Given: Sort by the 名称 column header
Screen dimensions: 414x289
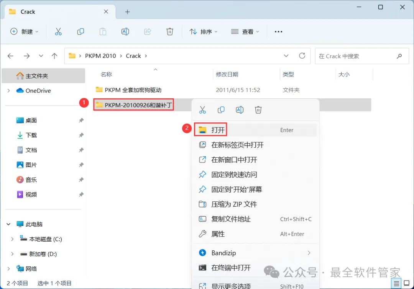Looking at the screenshot, I should click(x=106, y=74).
